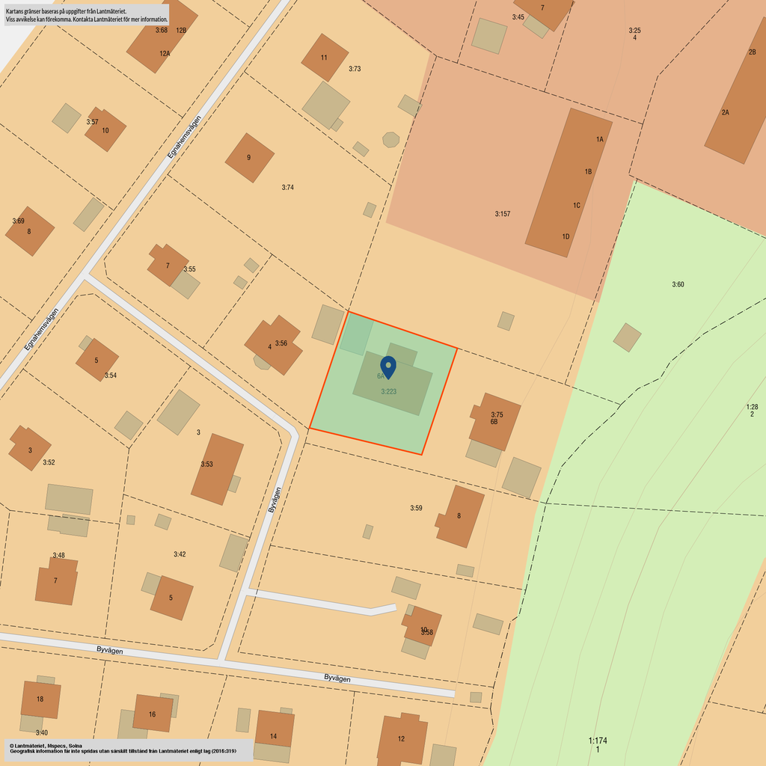Click the map disclaimer text at top left

pos(87,15)
